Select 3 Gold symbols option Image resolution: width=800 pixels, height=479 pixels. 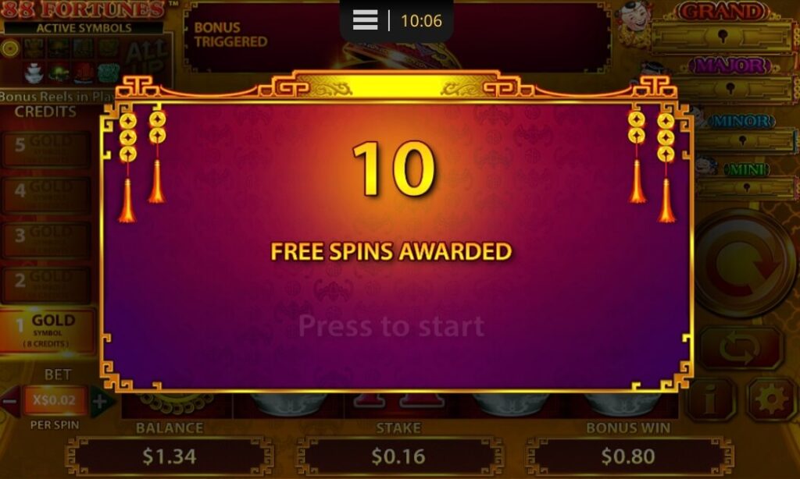click(x=47, y=239)
